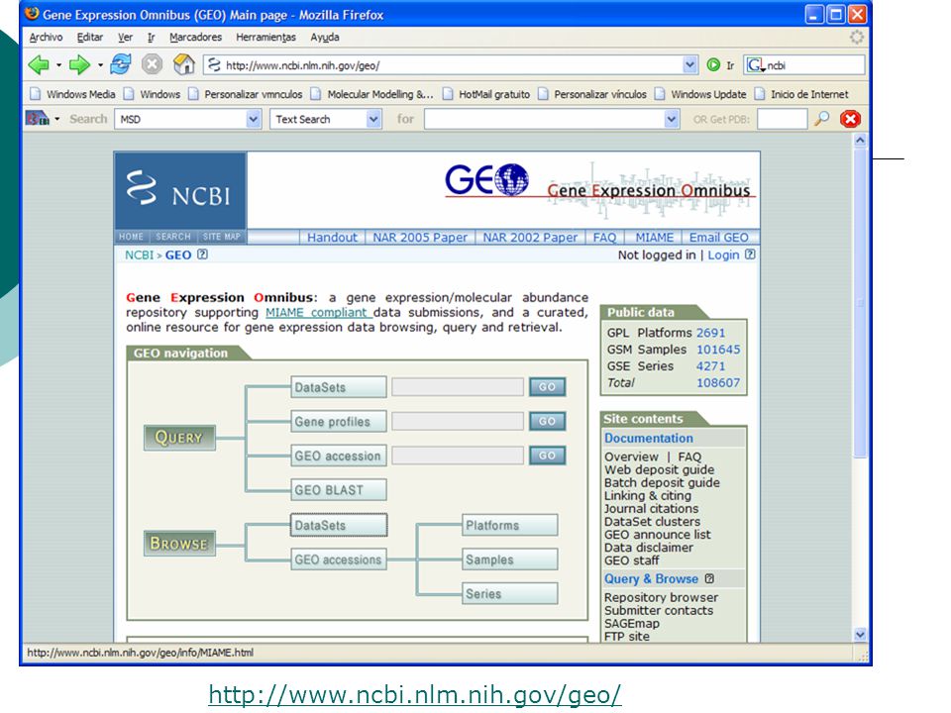
Task: Click the Browse DataSets button
Action: click(x=339, y=525)
